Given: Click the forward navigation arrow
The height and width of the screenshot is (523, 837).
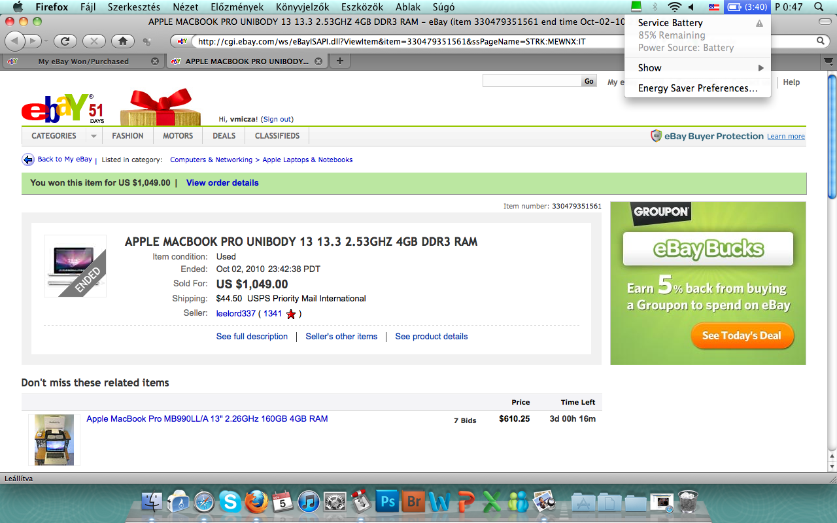Looking at the screenshot, I should pyautogui.click(x=31, y=41).
